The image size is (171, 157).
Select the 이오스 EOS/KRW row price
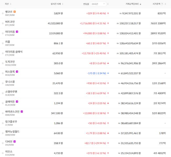58,153
